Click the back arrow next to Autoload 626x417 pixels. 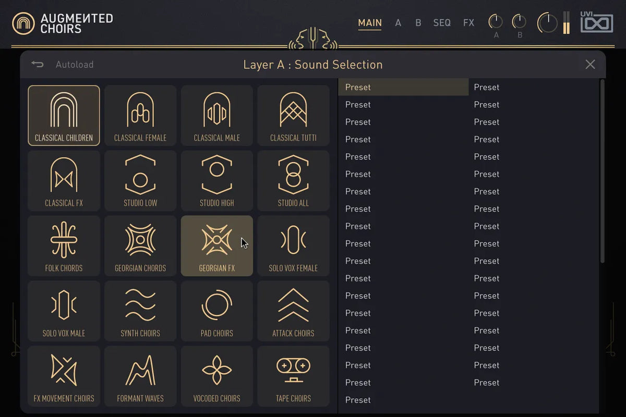pos(37,64)
